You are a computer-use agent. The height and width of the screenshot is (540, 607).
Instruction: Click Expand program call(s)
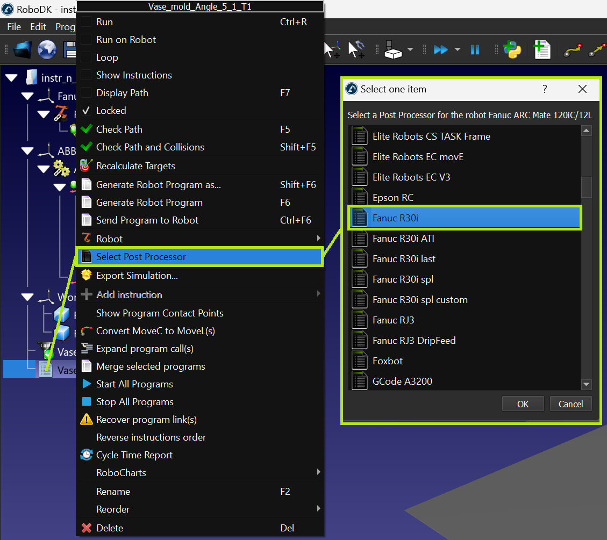point(200,349)
